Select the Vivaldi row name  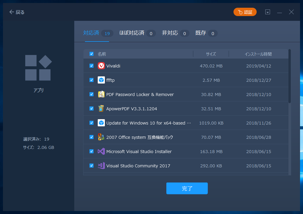coord(113,66)
